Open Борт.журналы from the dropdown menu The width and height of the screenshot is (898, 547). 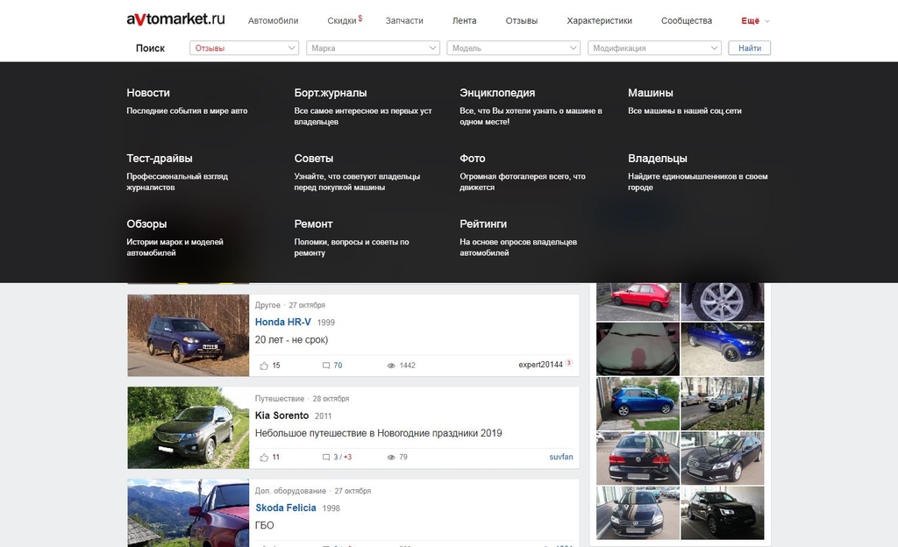pyautogui.click(x=331, y=93)
